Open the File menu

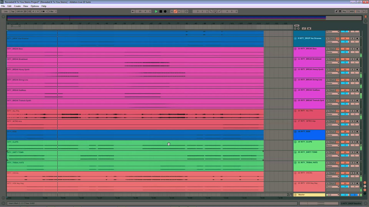(3, 6)
